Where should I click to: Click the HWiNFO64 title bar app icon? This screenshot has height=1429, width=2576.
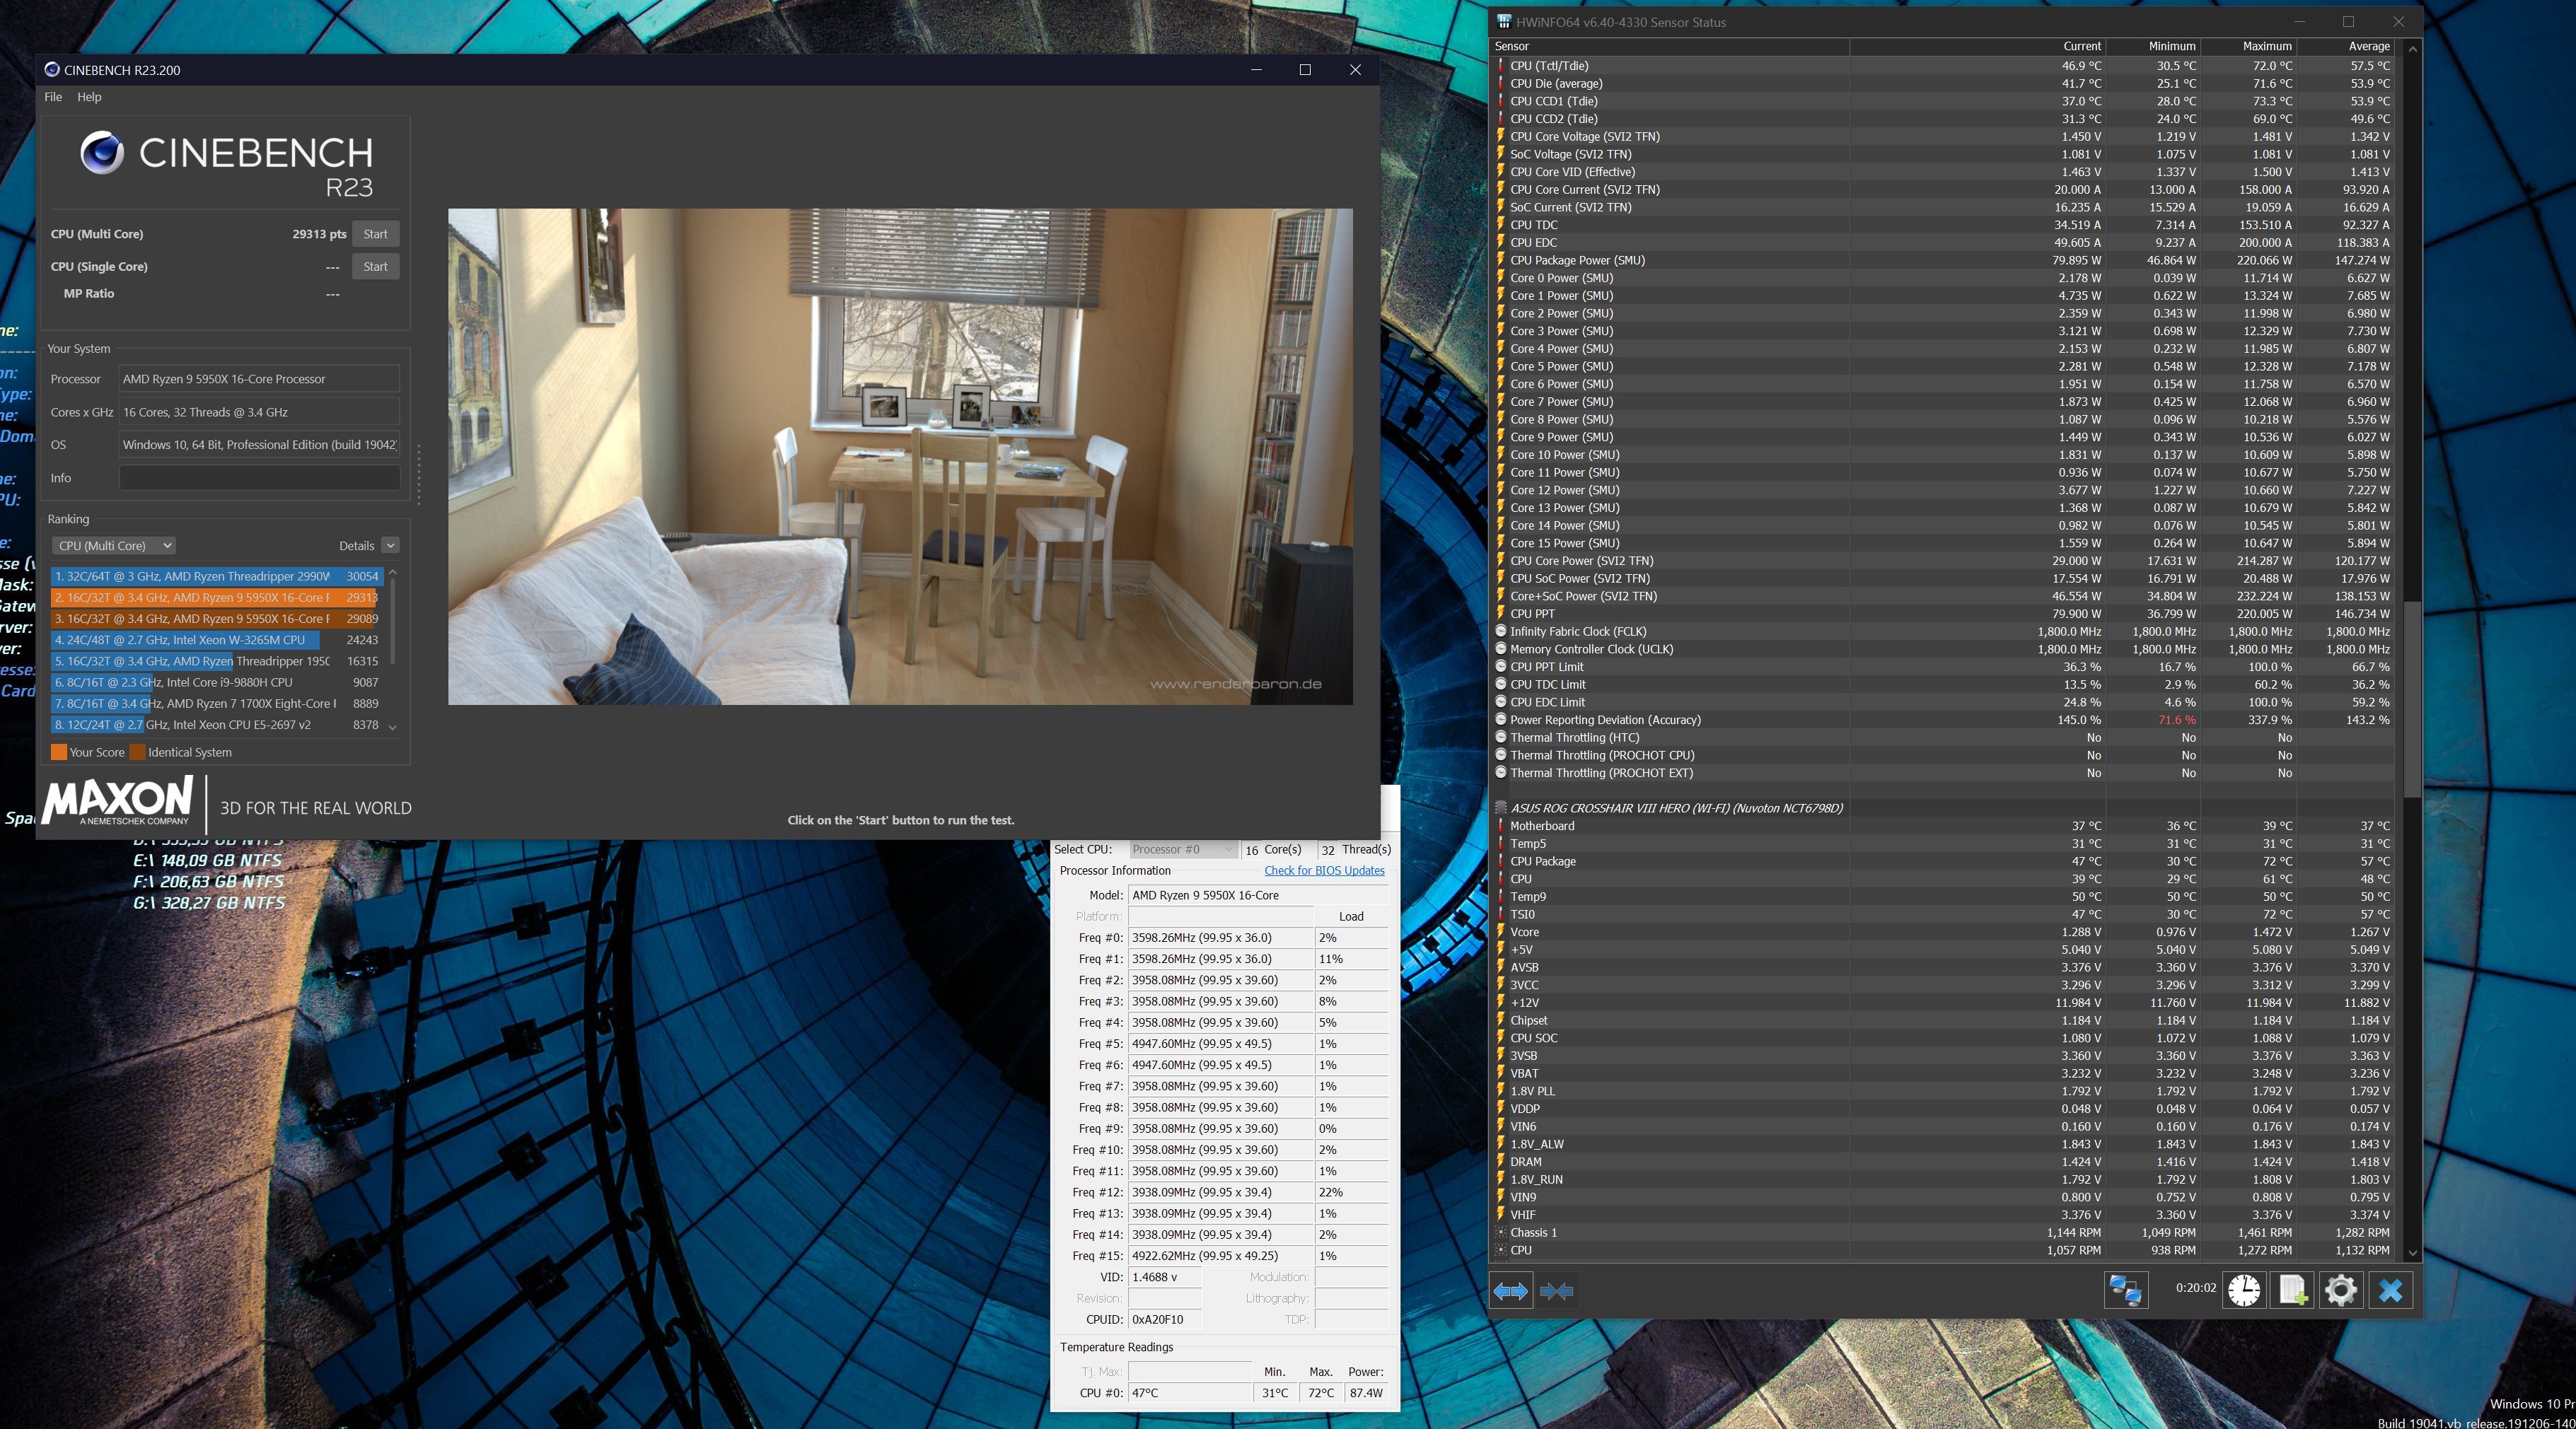coord(1503,22)
